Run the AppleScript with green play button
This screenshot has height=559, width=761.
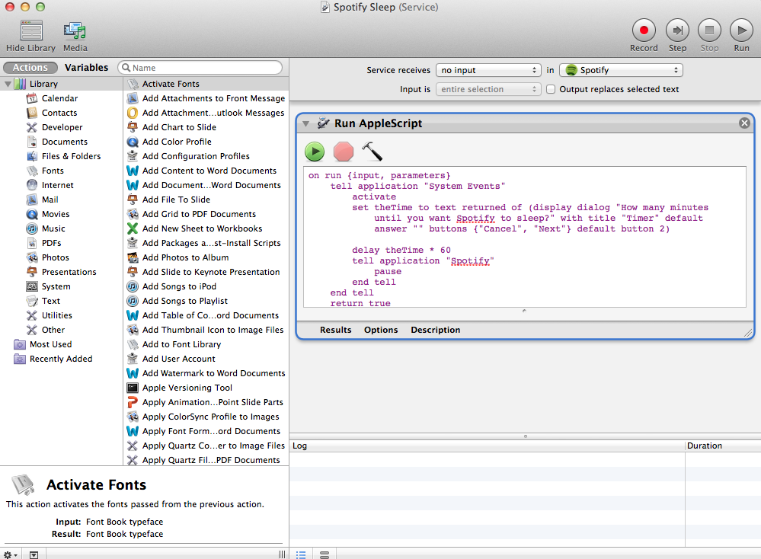(315, 152)
